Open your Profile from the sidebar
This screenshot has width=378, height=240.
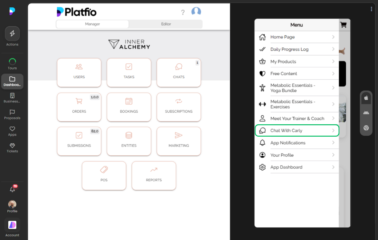tap(12, 204)
